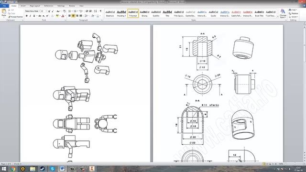Activate the Format Painter
The image size is (306, 172).
[x=15, y=17]
